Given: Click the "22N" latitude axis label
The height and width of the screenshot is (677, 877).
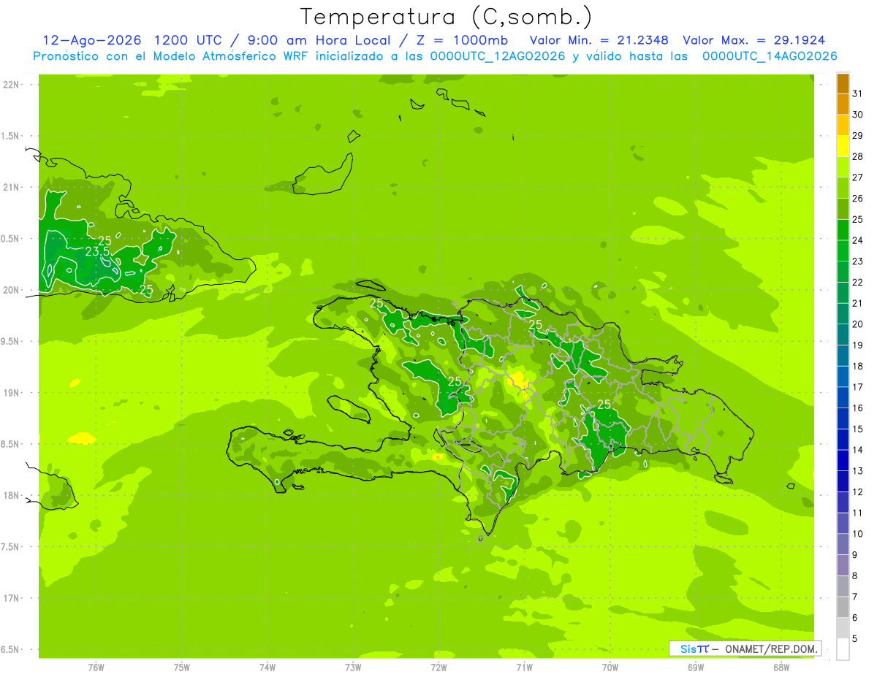Looking at the screenshot, I should pyautogui.click(x=12, y=85).
